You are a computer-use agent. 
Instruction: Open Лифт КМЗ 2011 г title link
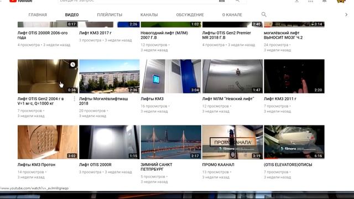click(280, 99)
